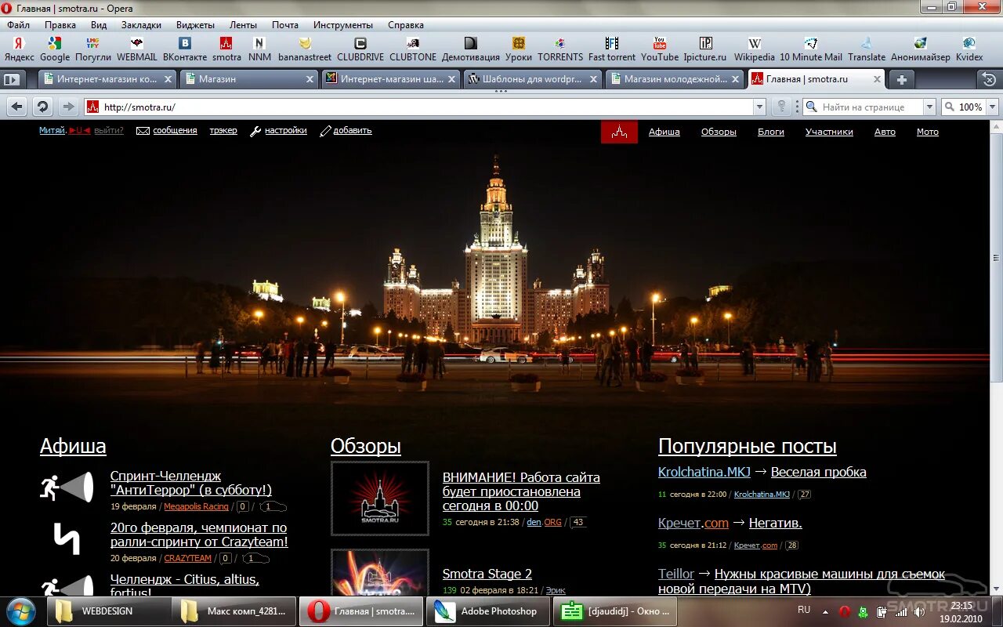
Task: Click the page vertical scrollbar
Action: pos(996,259)
